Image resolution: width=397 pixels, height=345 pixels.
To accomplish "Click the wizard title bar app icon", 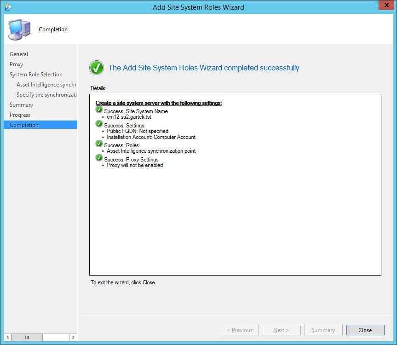I will pos(8,7).
